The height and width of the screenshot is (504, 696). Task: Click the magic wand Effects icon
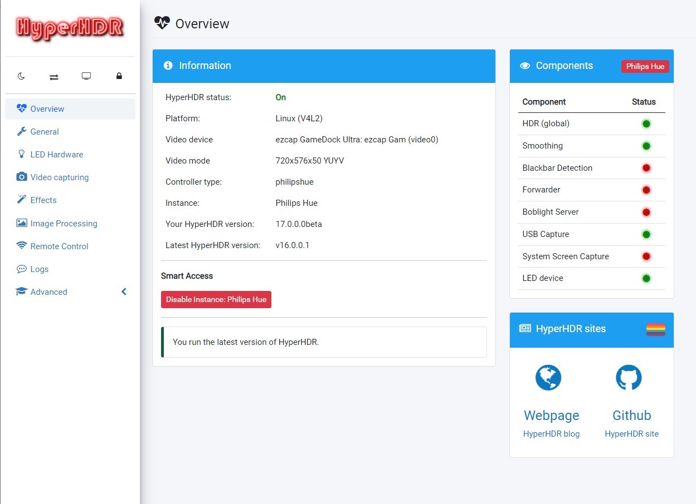click(22, 200)
